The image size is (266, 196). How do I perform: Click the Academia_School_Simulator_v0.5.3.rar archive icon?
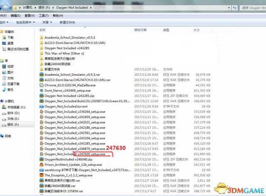[42, 75]
